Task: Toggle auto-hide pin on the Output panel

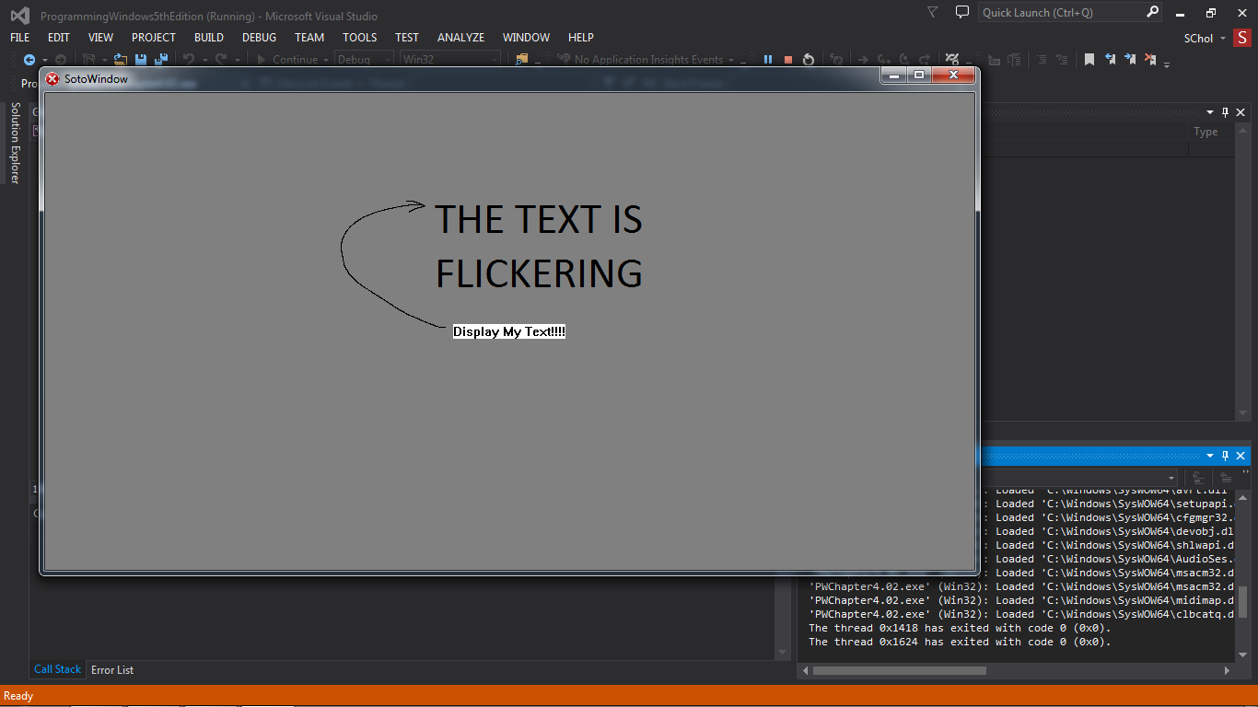Action: 1225,456
